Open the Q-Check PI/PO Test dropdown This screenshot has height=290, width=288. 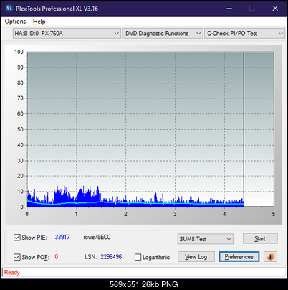[244, 34]
